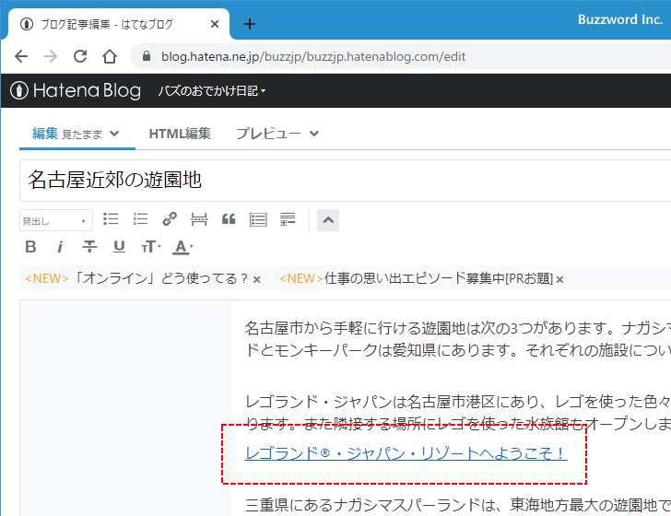Click the address bar URL
Viewport: 671px width, 516px height.
pyautogui.click(x=313, y=56)
